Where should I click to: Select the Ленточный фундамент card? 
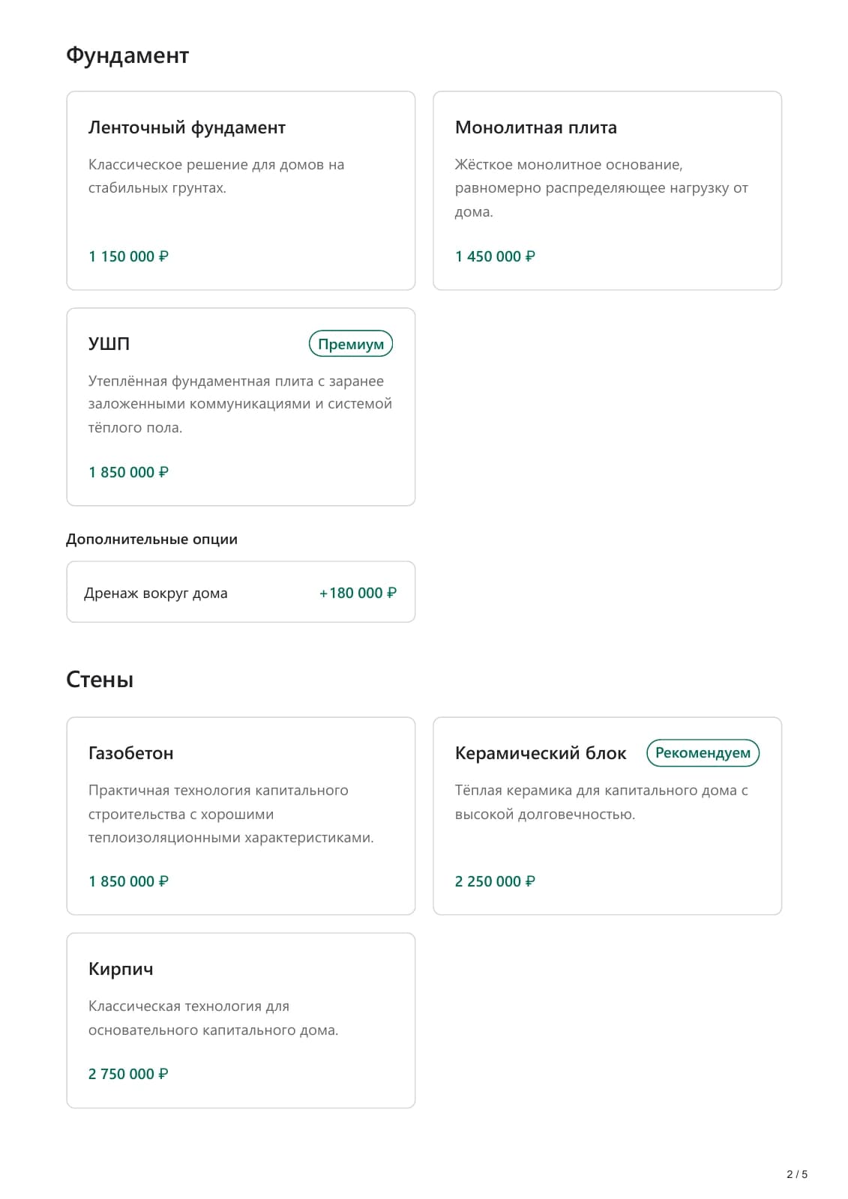tap(241, 190)
